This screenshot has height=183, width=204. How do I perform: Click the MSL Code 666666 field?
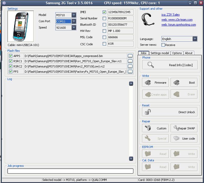[x=120, y=37]
